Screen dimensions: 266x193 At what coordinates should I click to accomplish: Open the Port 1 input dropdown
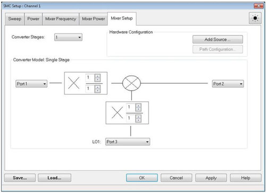pos(31,84)
